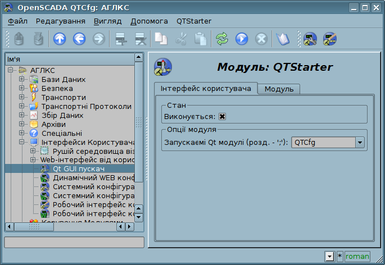Image resolution: width=385 pixels, height=265 pixels.
Task: Expand the Рушій середовища node
Action: click(33, 151)
